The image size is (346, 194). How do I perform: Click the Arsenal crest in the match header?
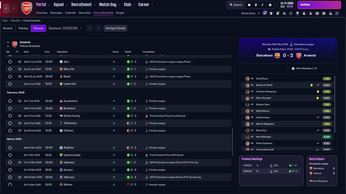pyautogui.click(x=299, y=56)
